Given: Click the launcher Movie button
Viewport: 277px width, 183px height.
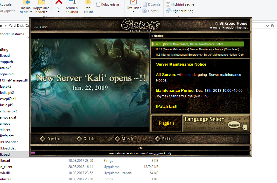Looking at the screenshot, I should click(x=125, y=139).
